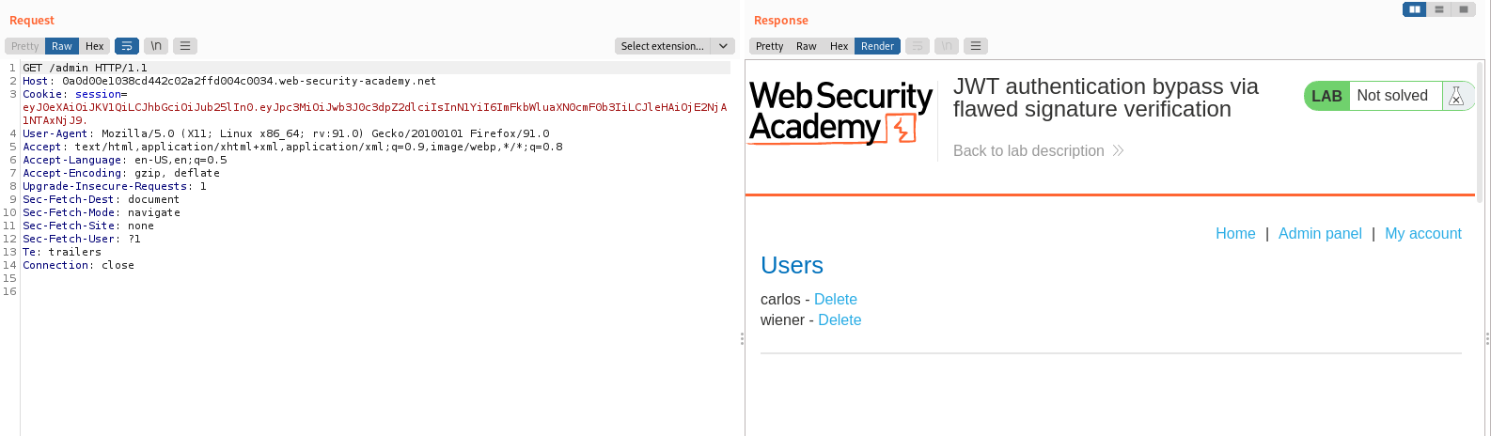Expand the Select extension arrow button
The height and width of the screenshot is (436, 1491).
tap(723, 46)
